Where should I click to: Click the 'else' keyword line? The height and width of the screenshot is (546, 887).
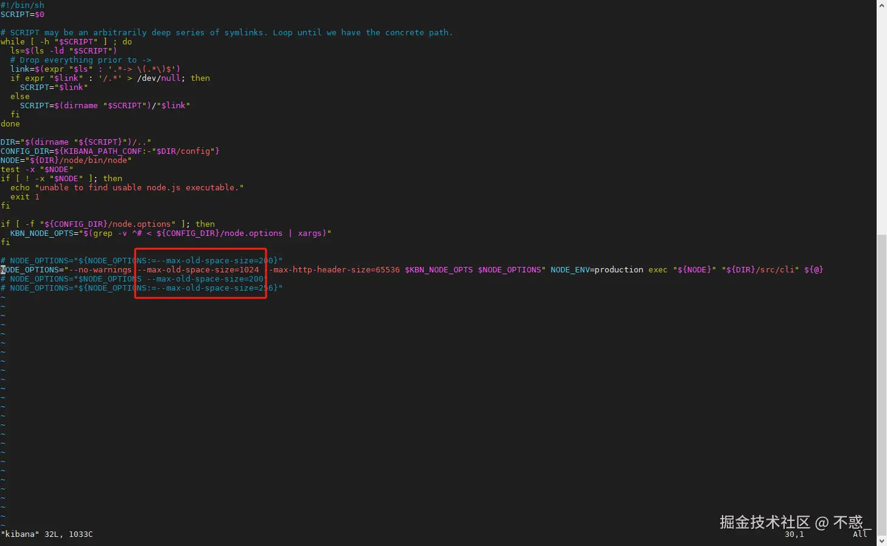(x=19, y=96)
